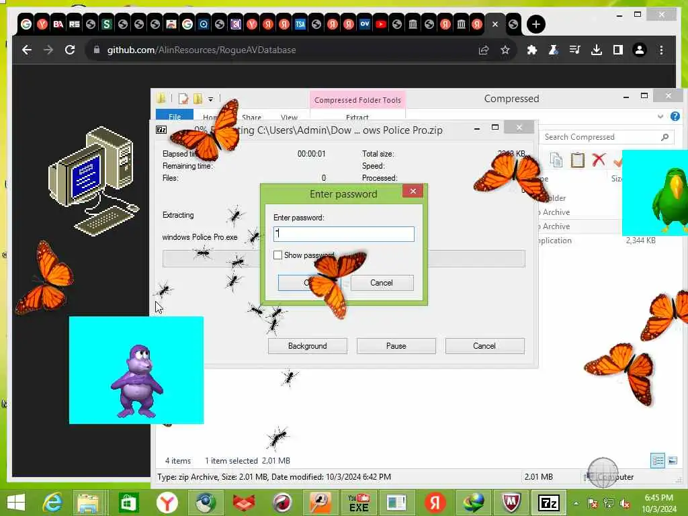Open the Action Center flag icon
The height and width of the screenshot is (516, 688).
coord(593,503)
